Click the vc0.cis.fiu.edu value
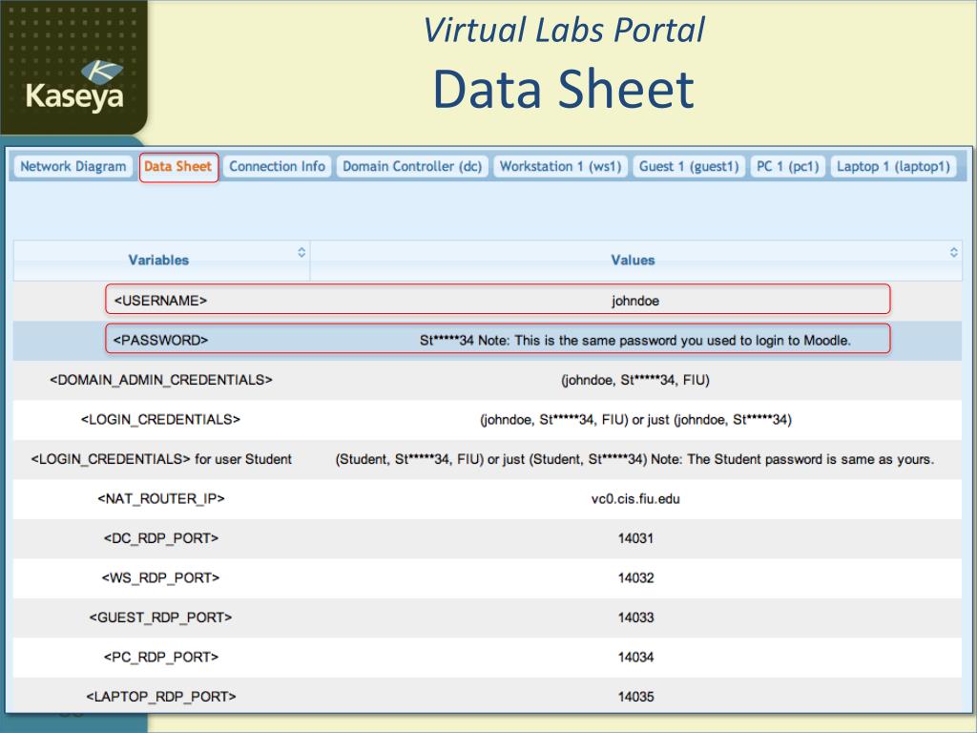 634,498
